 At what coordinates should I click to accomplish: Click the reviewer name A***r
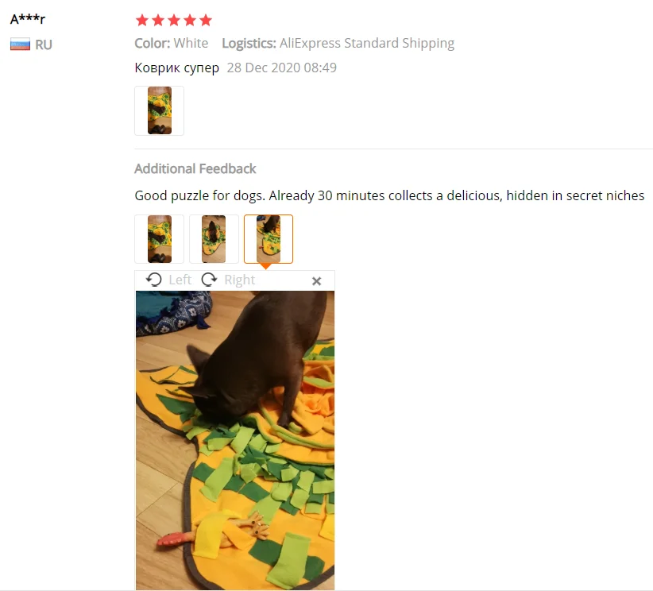28,19
